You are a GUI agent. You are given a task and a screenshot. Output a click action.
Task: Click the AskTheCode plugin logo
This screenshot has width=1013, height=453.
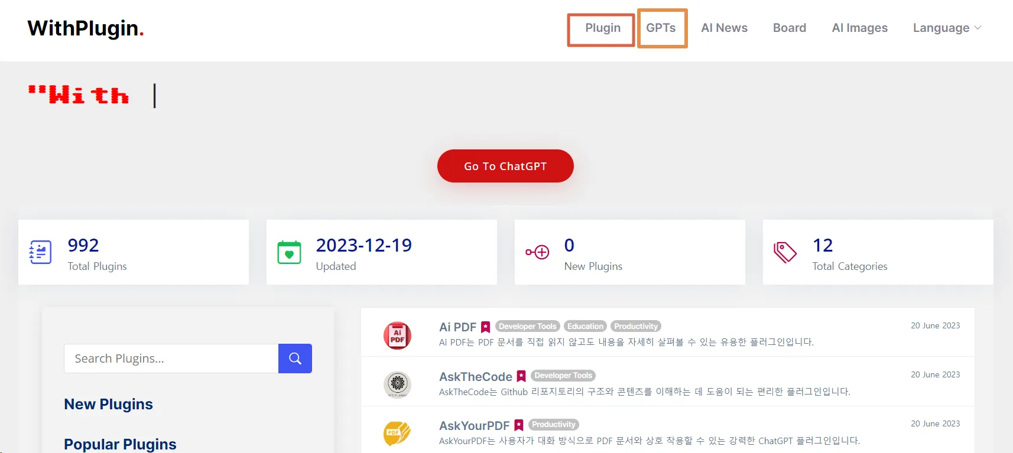397,384
